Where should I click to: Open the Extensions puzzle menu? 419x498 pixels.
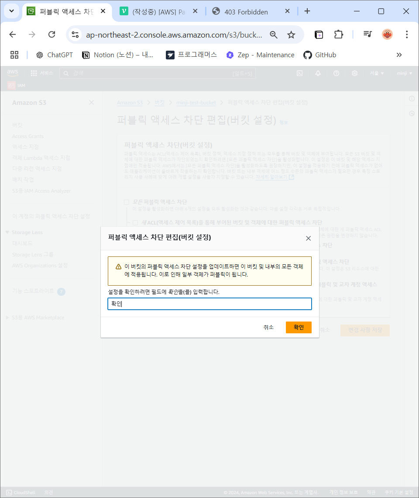(339, 35)
